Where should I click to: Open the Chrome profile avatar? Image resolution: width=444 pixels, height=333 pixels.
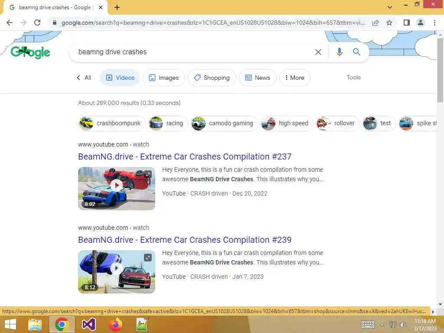[421, 23]
